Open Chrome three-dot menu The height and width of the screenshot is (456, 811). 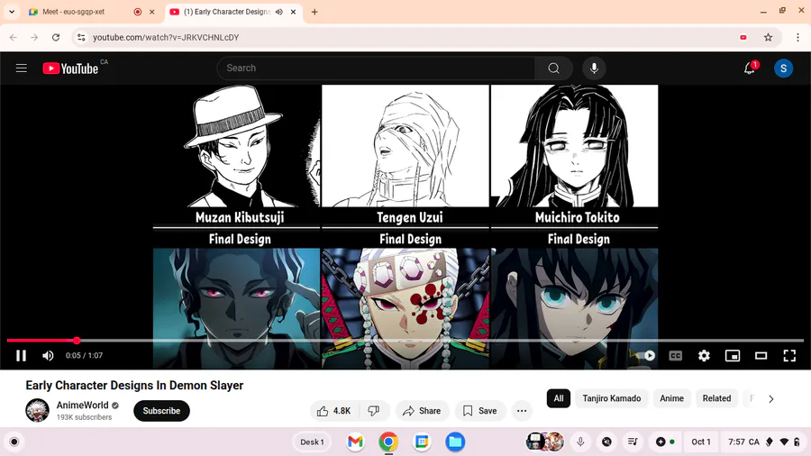(797, 37)
